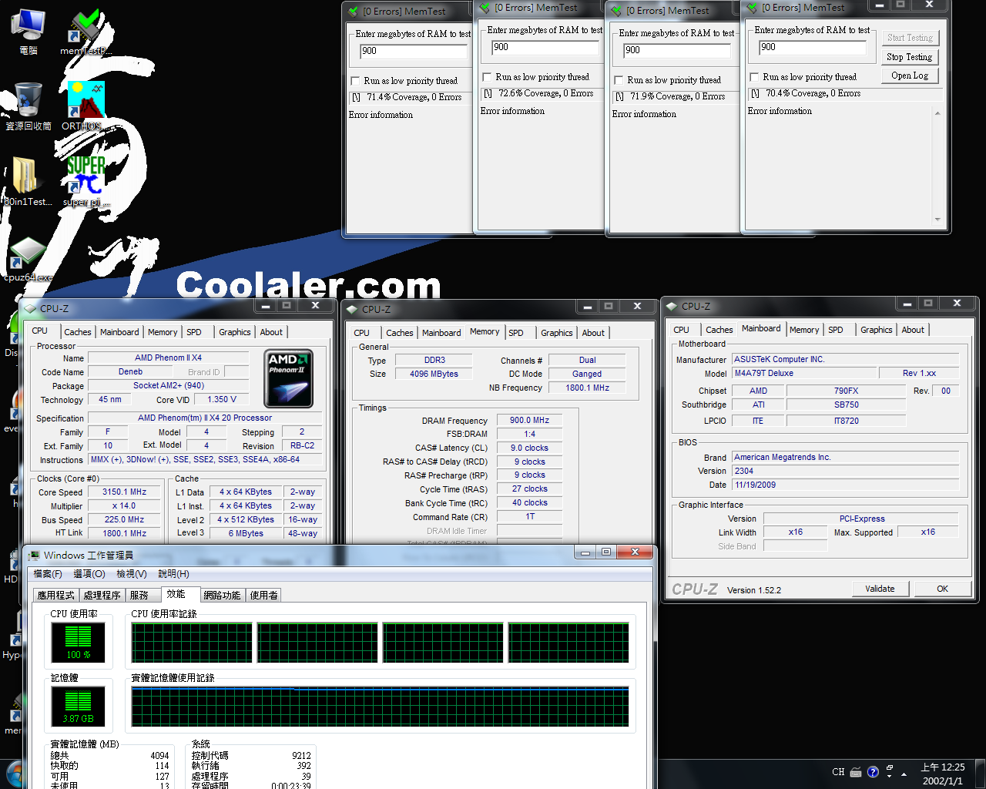
Task: Toggle low priority thread in MemTest at 72.6% coverage
Action: tap(487, 77)
